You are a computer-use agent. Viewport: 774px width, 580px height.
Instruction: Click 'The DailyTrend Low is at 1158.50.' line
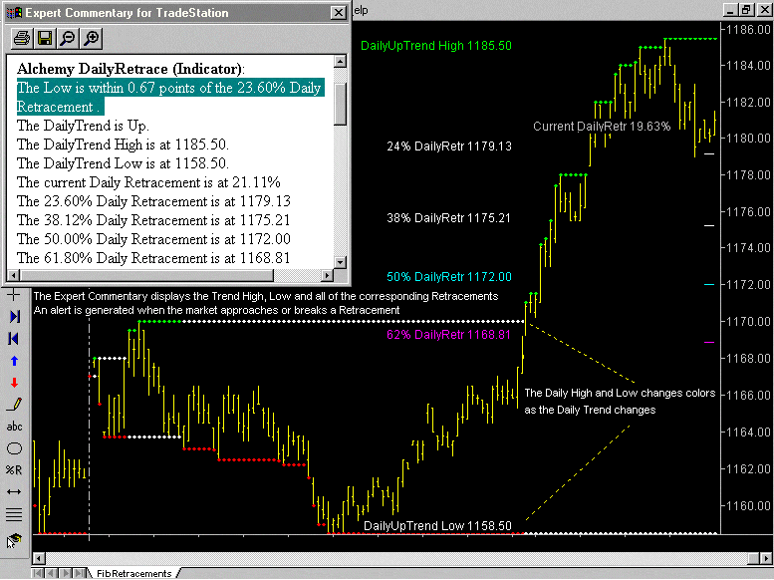[x=123, y=163]
